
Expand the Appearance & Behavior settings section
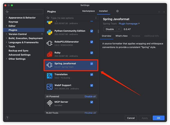6,18
